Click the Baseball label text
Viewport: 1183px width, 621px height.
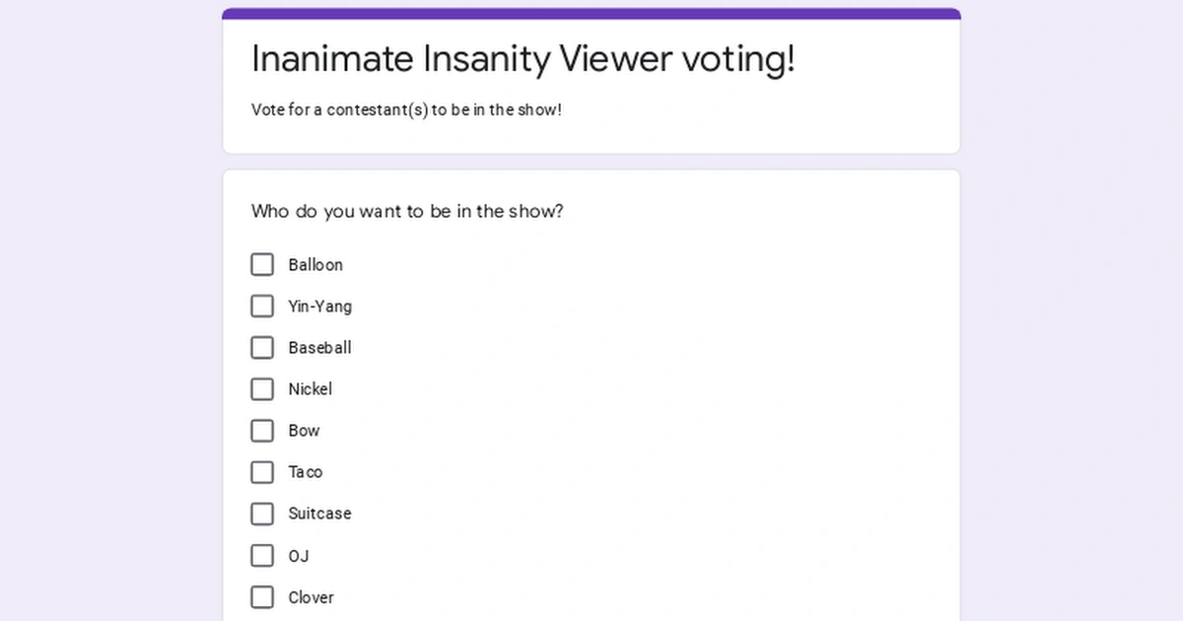319,347
